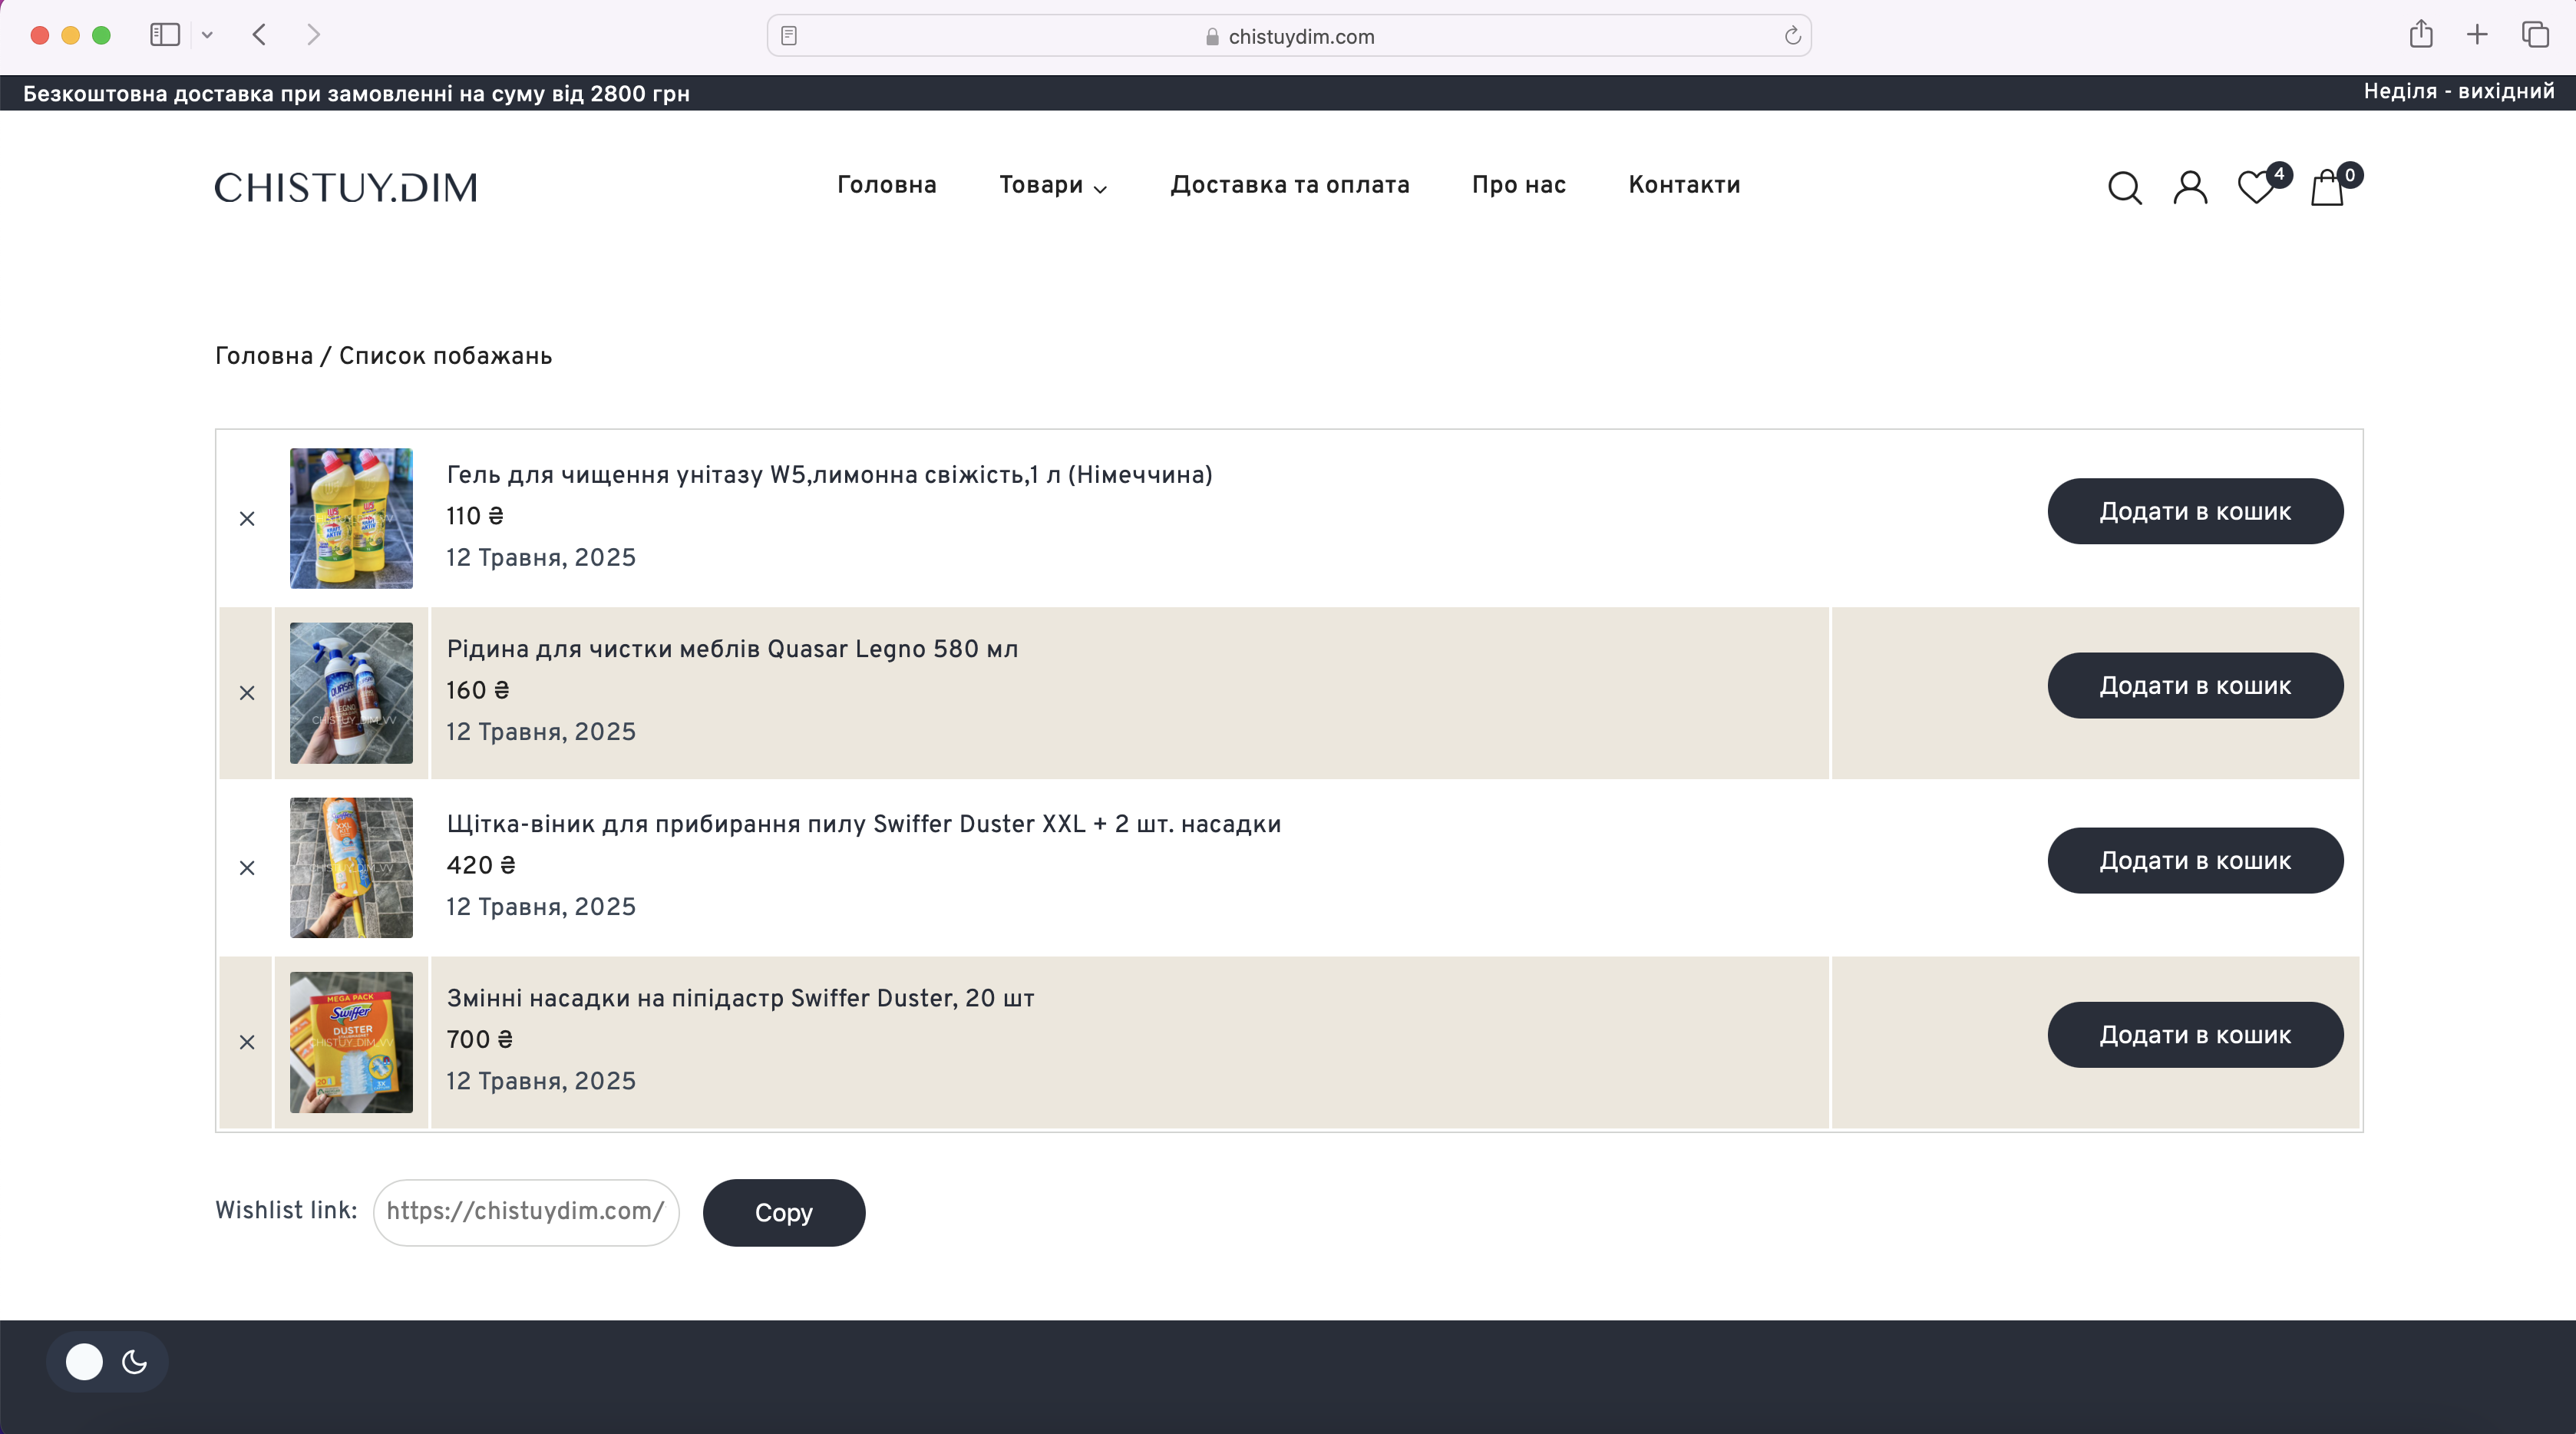This screenshot has height=1434, width=2576.
Task: Go to Доставка та оплата page
Action: pos(1290,185)
